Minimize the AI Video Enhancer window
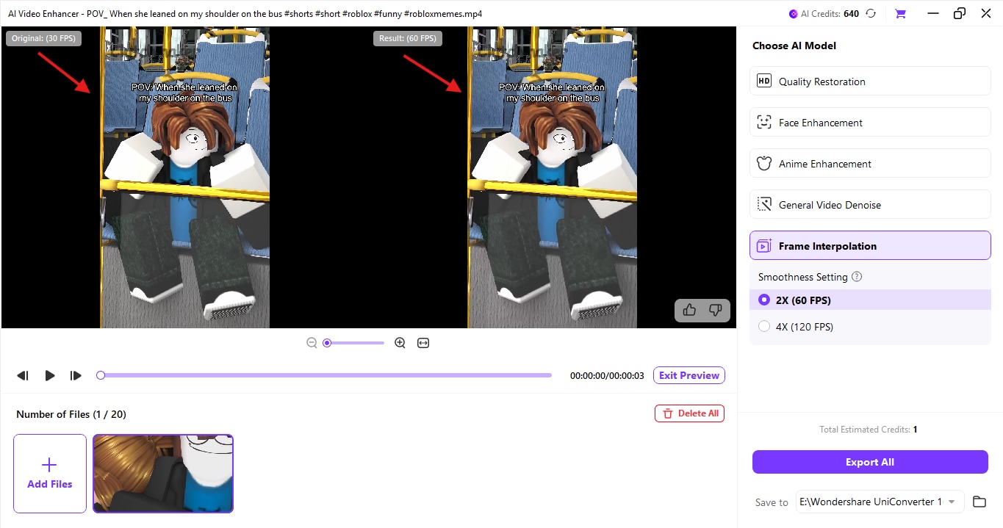1003x528 pixels. coord(933,13)
